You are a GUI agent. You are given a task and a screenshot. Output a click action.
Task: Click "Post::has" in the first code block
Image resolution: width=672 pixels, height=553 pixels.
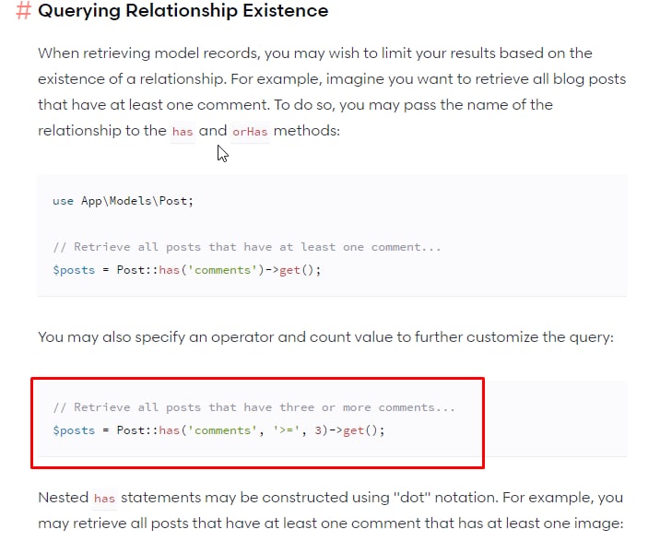tap(144, 270)
